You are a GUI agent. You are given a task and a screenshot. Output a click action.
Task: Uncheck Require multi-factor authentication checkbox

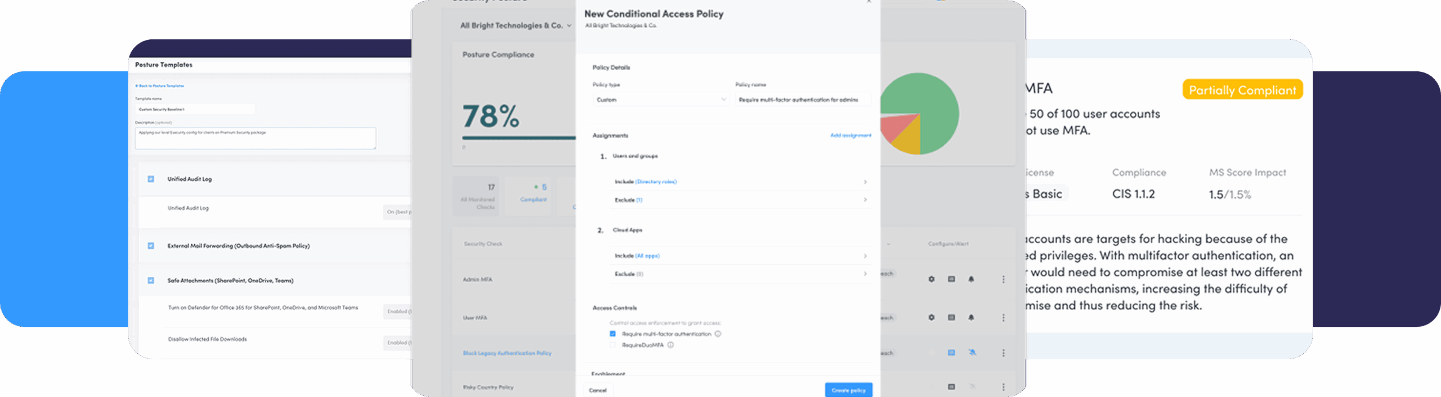point(613,334)
